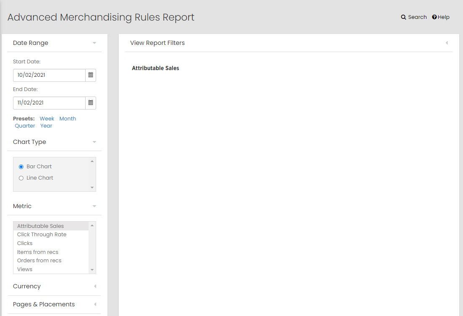463x316 pixels.
Task: Click Metric list scroll down arrow
Action: click(92, 270)
